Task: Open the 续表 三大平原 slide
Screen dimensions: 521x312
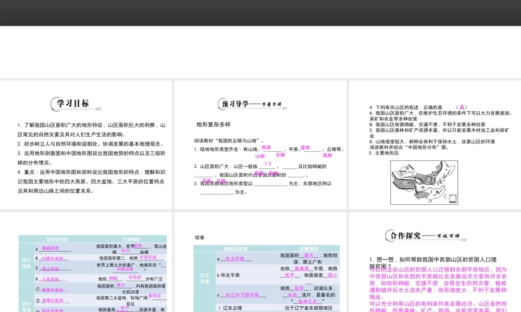Action: [x=260, y=262]
